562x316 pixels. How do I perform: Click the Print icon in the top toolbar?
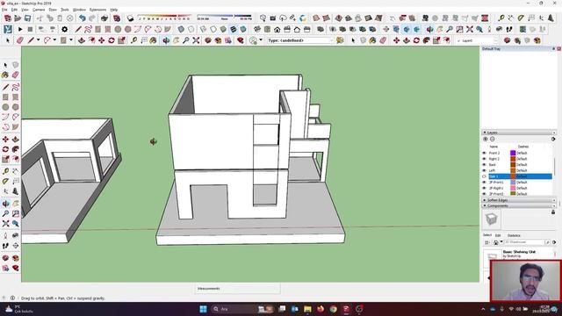(104, 18)
